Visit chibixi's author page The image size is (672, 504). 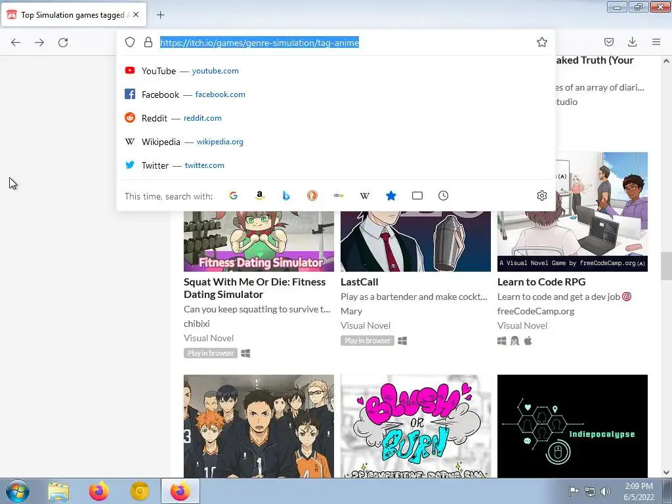click(x=197, y=324)
